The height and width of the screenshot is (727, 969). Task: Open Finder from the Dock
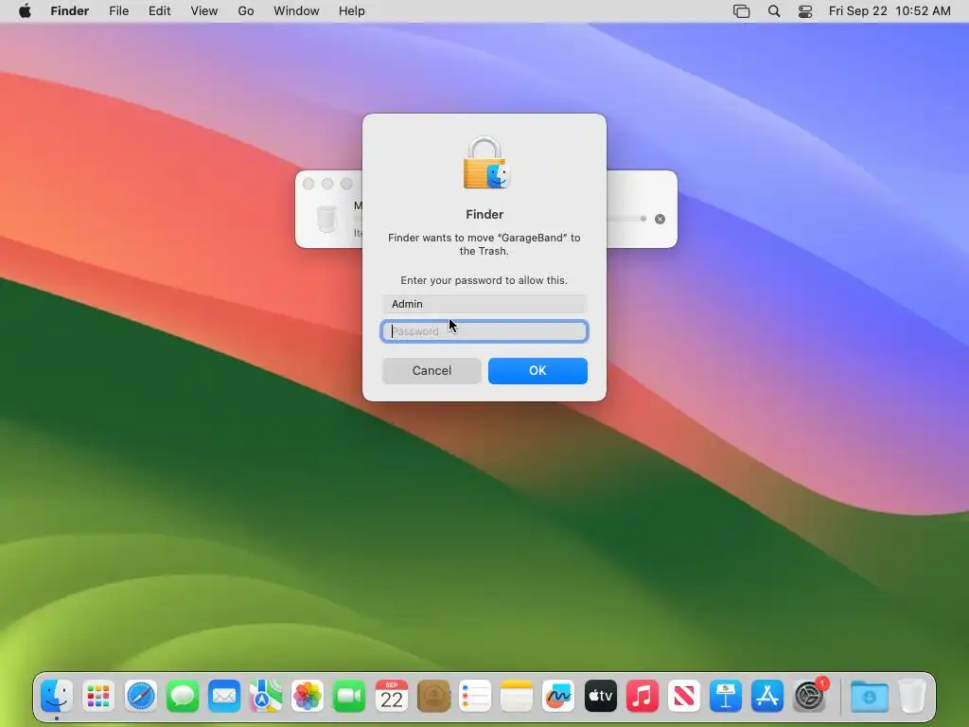coord(57,697)
